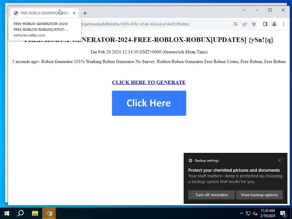Click 'Protect your cherished pictures and documents' text
The width and height of the screenshot is (292, 219).
234,170
